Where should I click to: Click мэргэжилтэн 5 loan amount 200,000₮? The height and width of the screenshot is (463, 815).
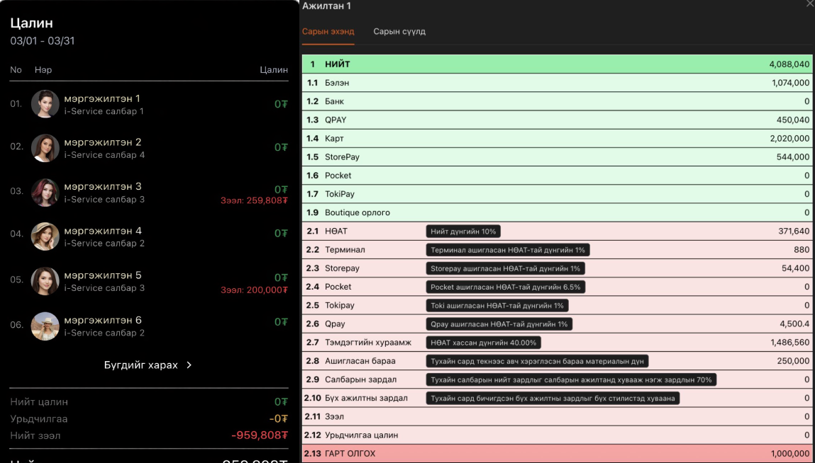pos(254,290)
